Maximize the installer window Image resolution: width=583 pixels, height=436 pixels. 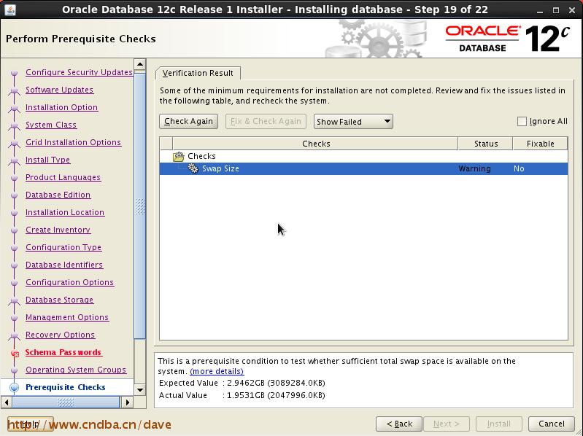tap(556, 10)
